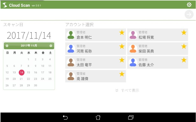Pick calendar day 7

tap(21, 66)
